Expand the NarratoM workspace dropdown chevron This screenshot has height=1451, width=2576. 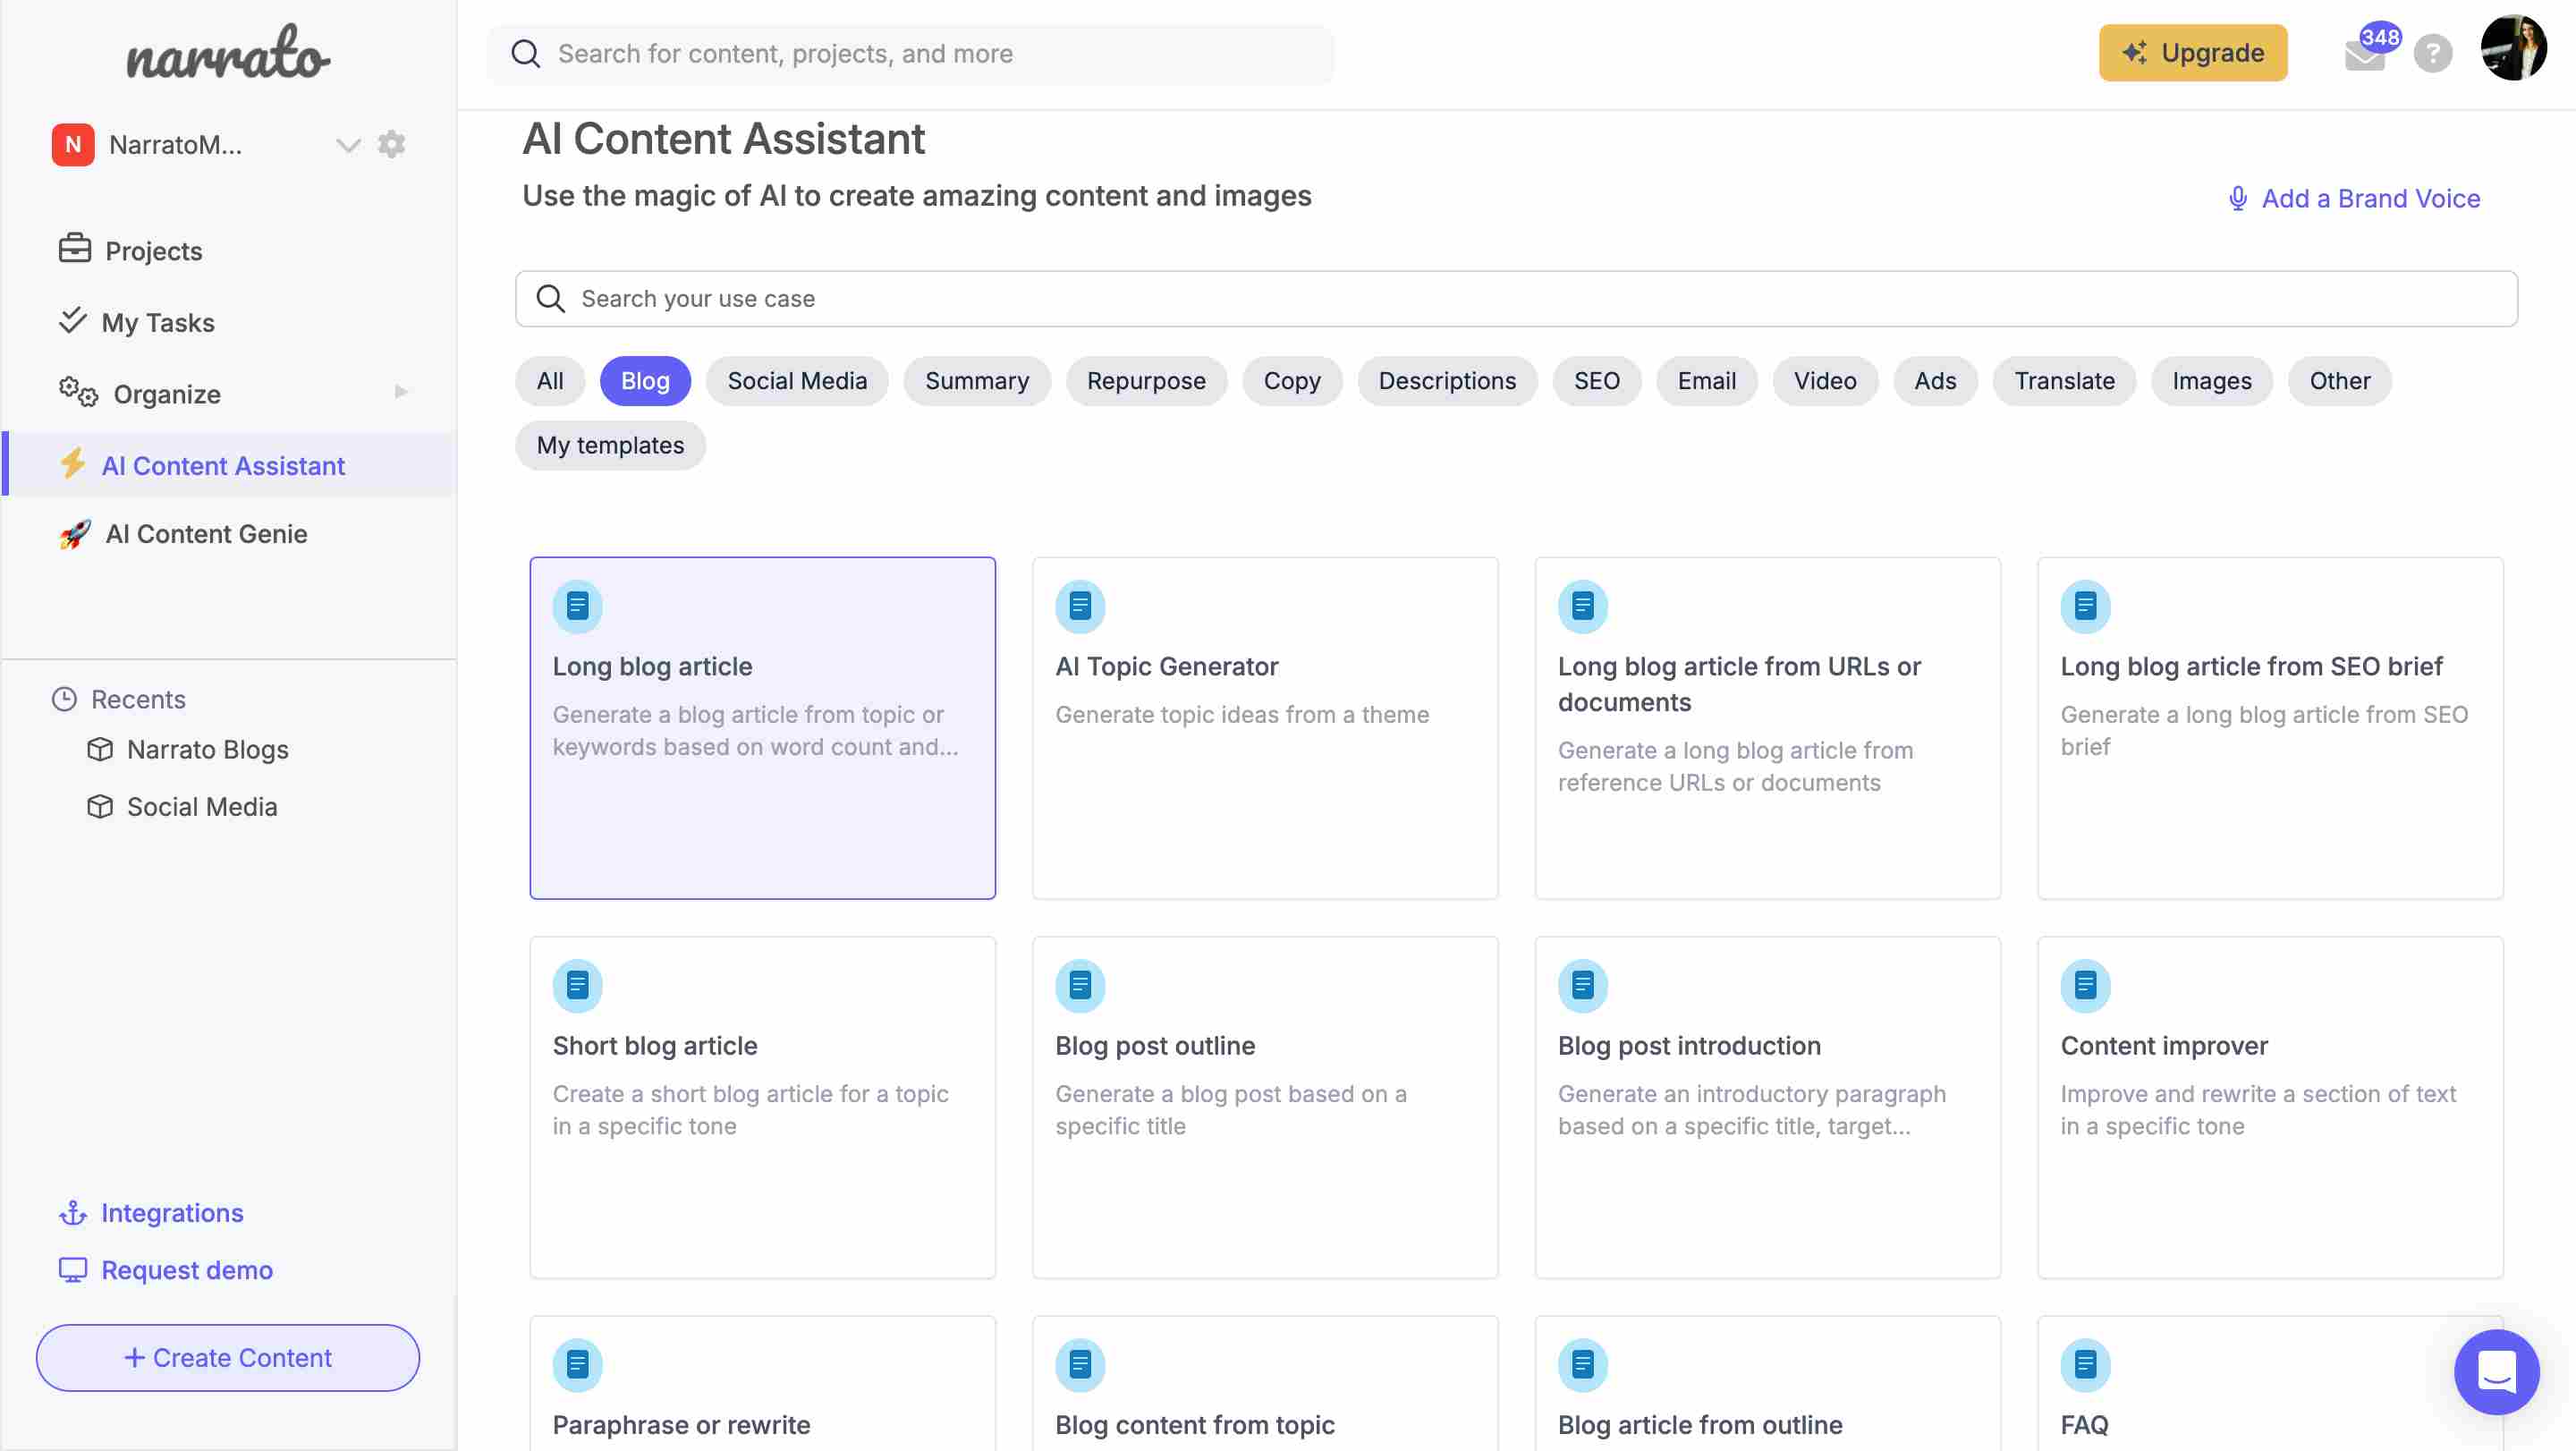tap(347, 145)
